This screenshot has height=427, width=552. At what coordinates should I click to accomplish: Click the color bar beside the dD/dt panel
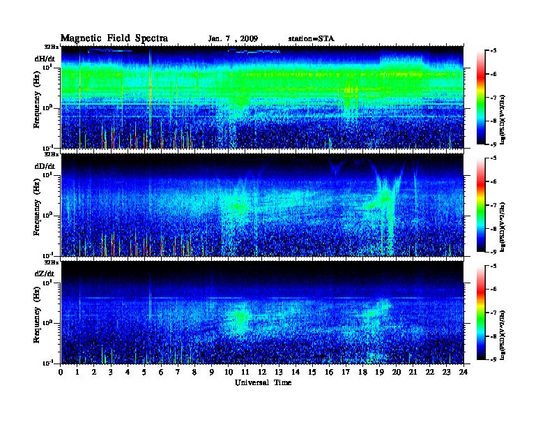481,205
